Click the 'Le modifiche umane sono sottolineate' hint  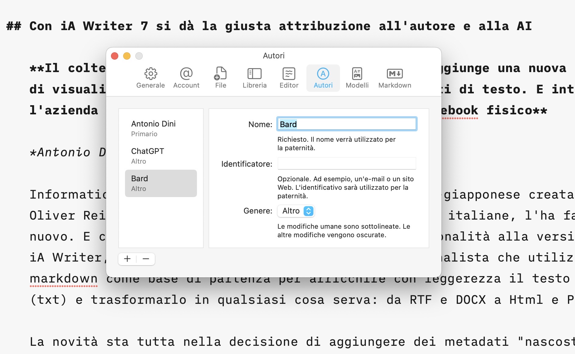tap(344, 231)
